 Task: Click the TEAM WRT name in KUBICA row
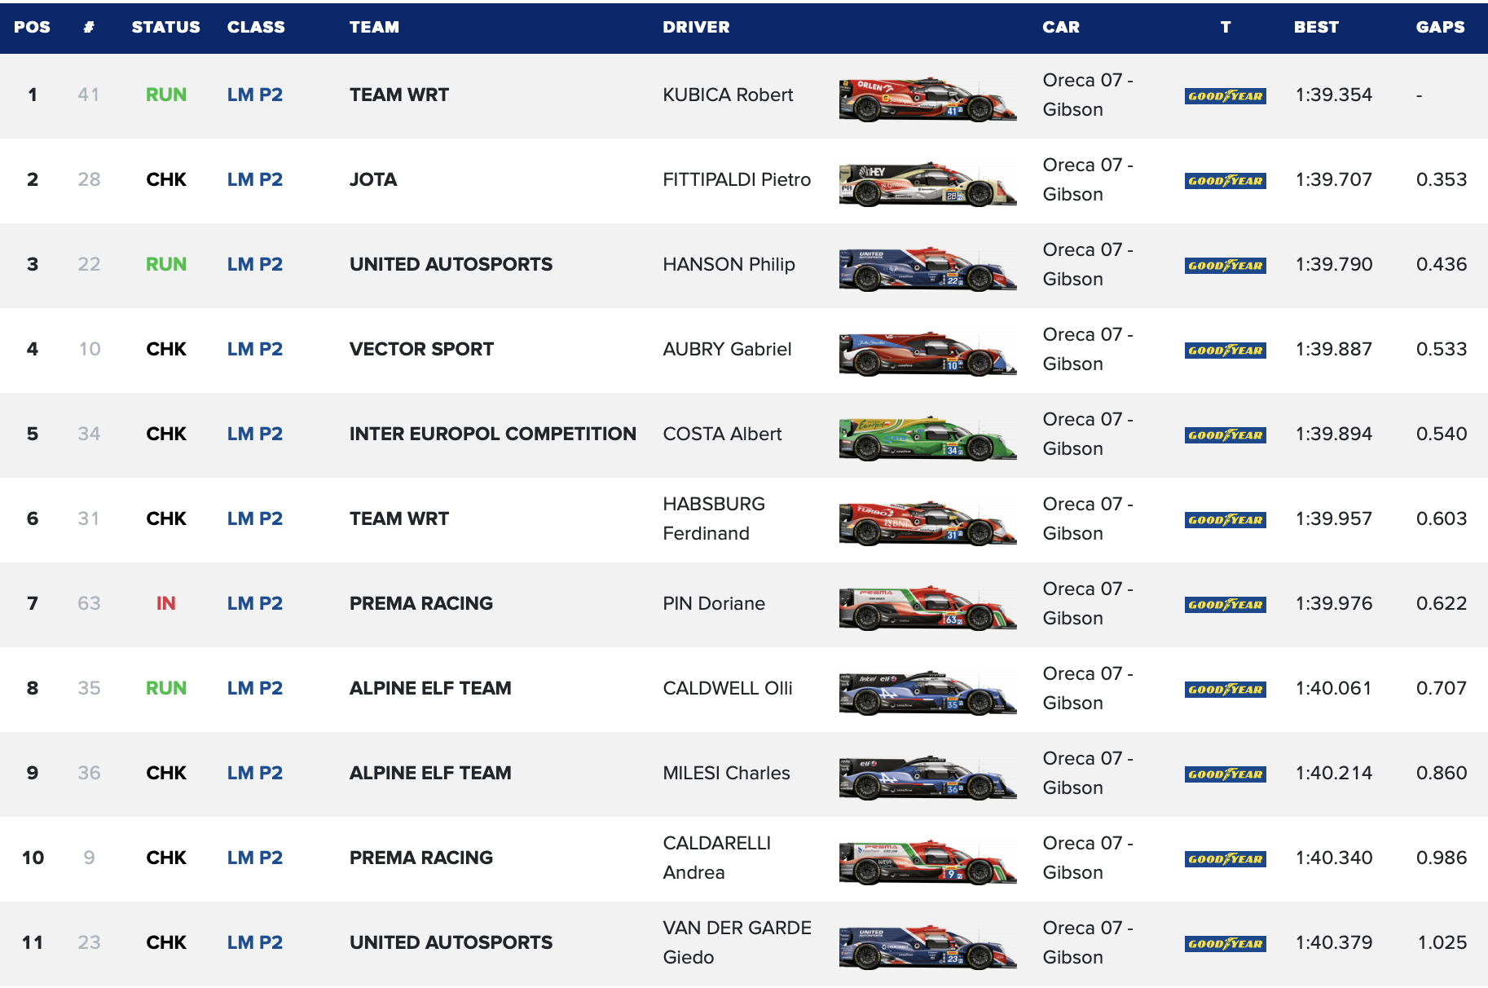[399, 95]
